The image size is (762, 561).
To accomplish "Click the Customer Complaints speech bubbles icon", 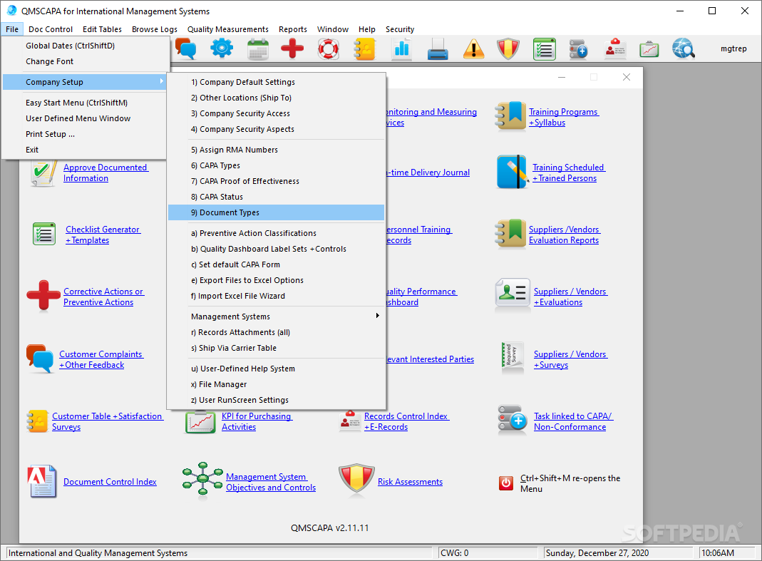I will [40, 359].
